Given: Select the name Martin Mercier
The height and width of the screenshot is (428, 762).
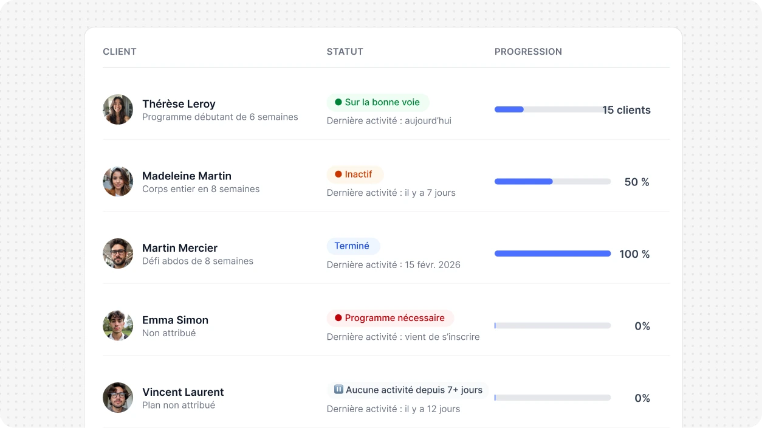Looking at the screenshot, I should [180, 248].
